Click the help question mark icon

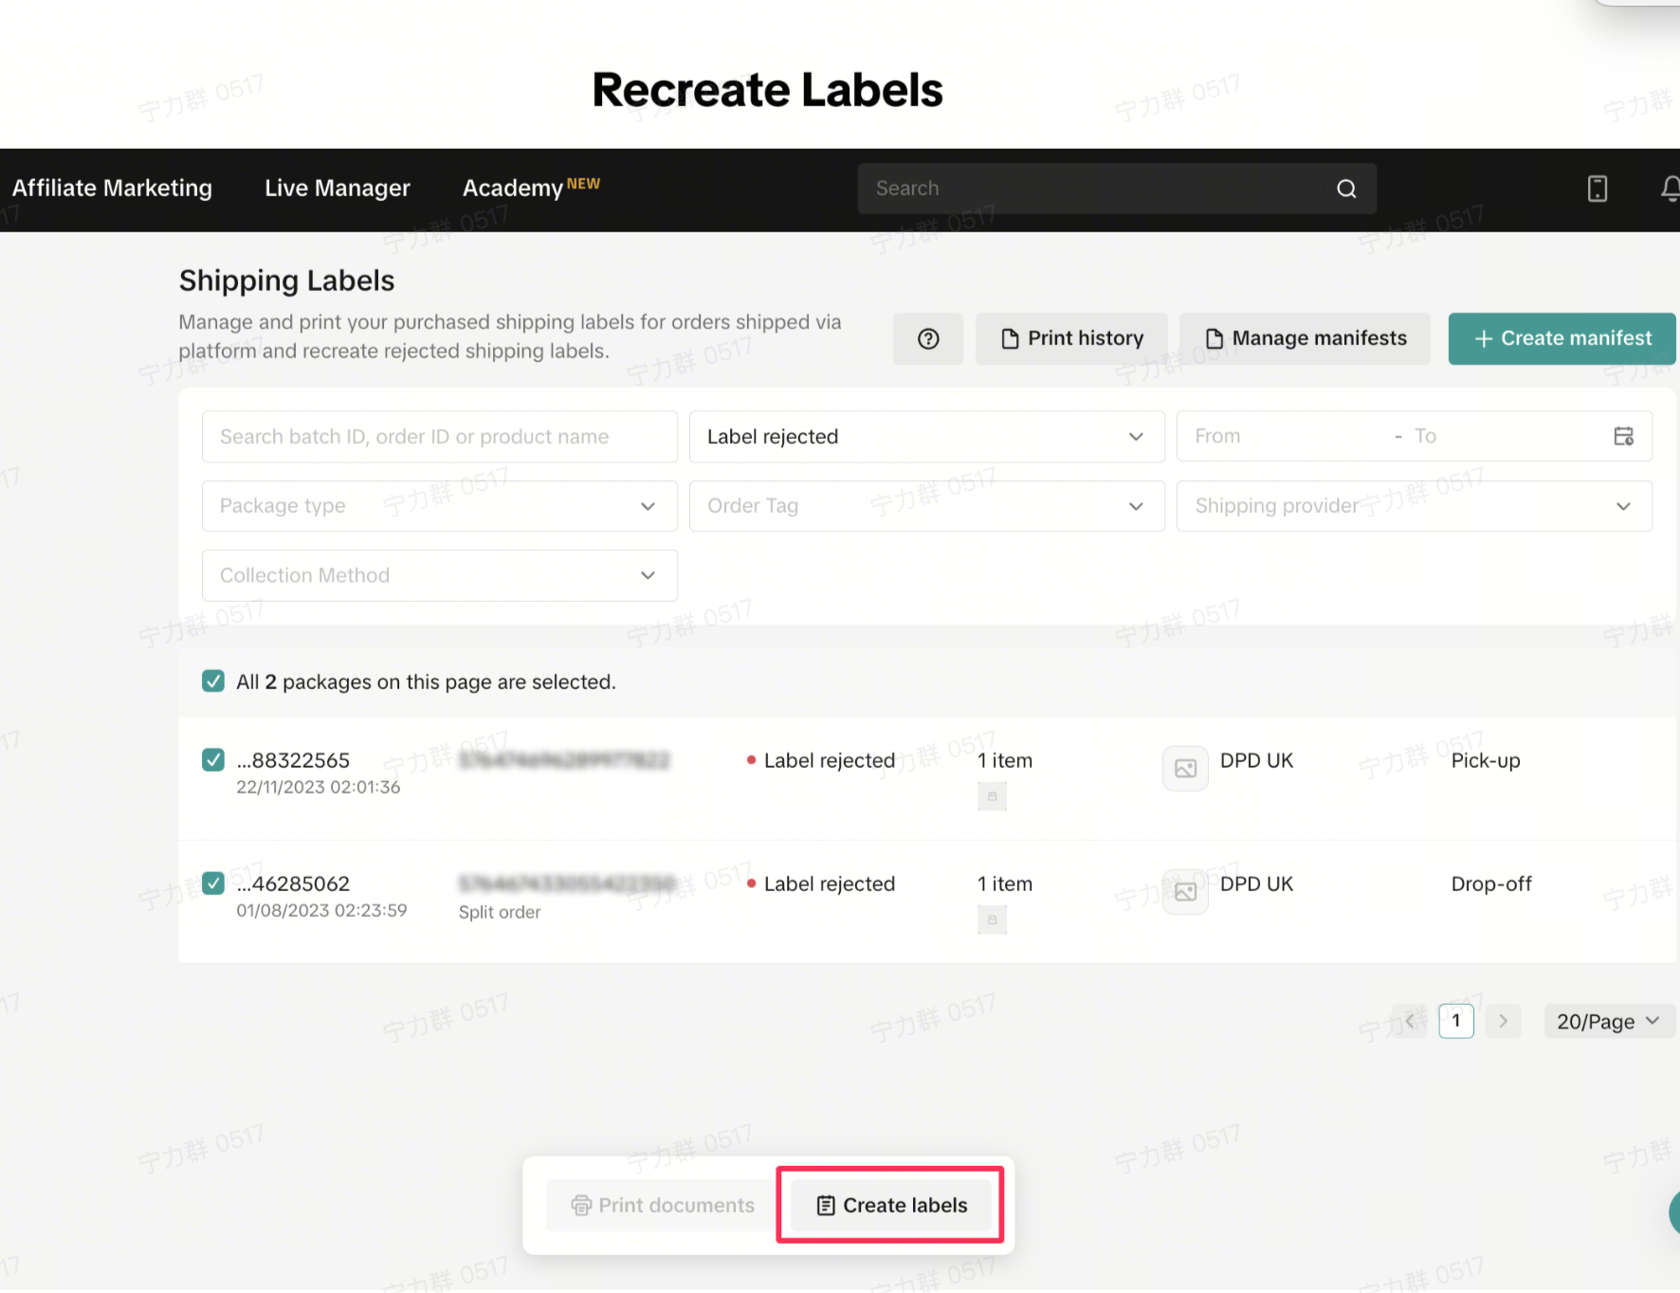(x=928, y=338)
